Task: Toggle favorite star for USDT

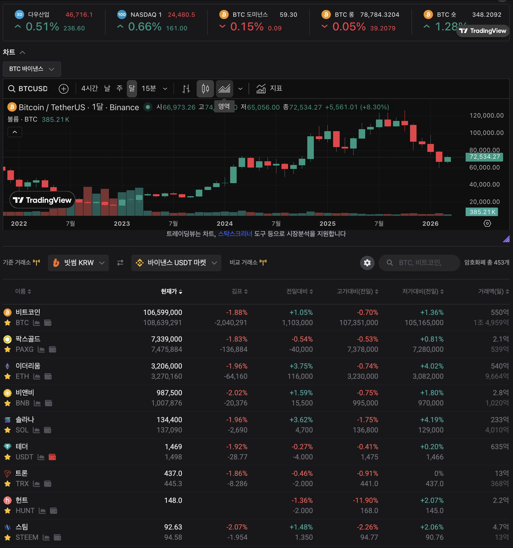Action: (8, 457)
